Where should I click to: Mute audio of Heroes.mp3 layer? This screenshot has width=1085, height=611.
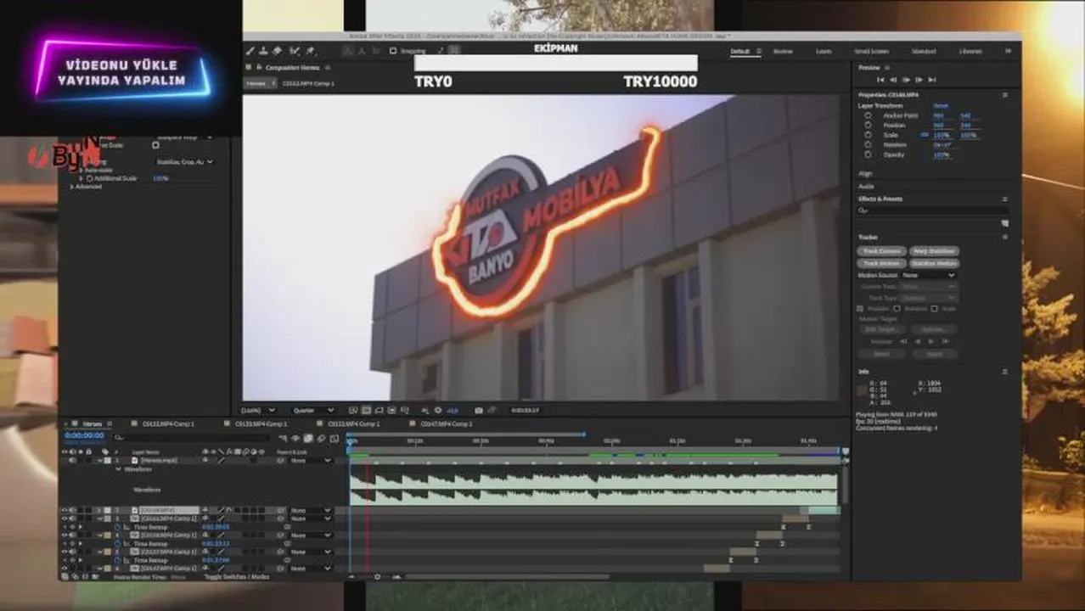72,460
